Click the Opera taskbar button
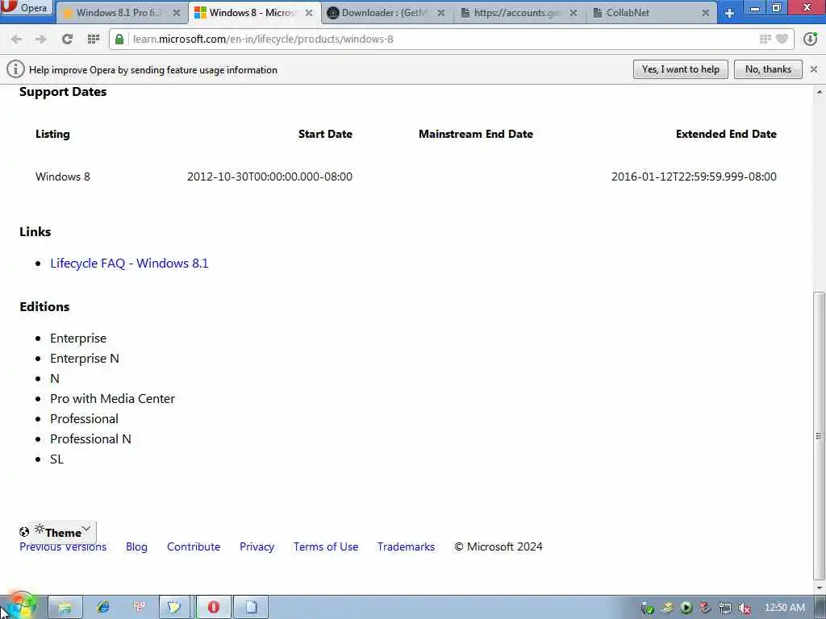826x619 pixels. (x=213, y=608)
